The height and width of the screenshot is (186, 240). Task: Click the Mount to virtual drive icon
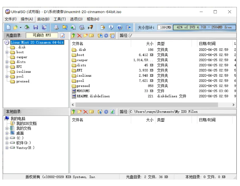point(82,27)
